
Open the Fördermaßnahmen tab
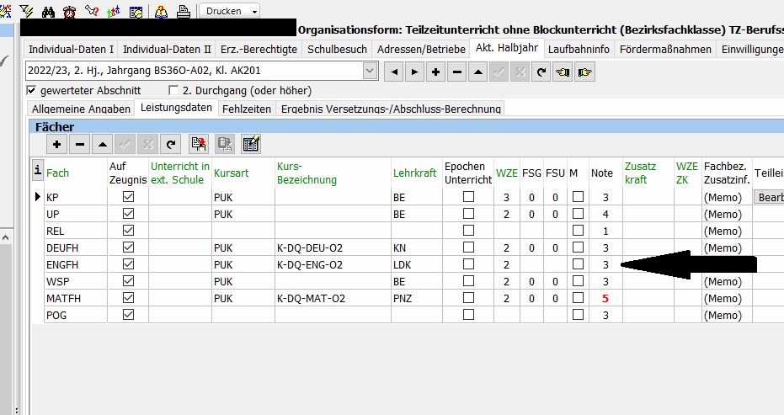tap(665, 50)
